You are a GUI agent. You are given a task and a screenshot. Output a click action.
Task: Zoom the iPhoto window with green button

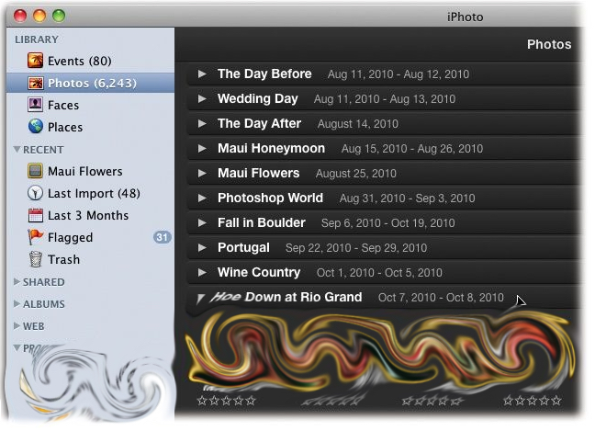[x=59, y=16]
